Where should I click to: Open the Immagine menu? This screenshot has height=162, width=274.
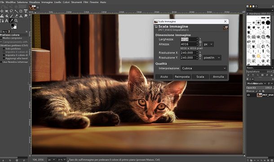click(47, 2)
